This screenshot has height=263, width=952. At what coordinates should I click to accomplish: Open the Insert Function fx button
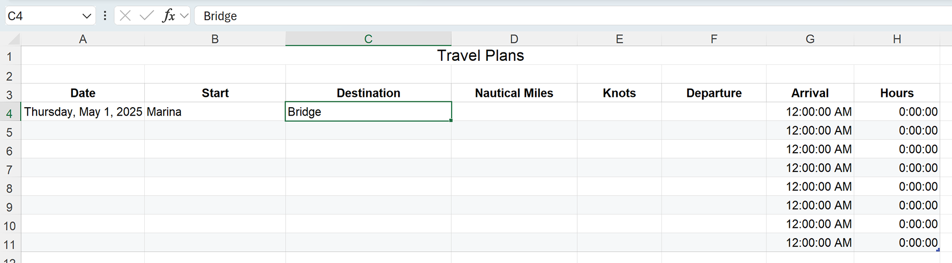tap(168, 16)
